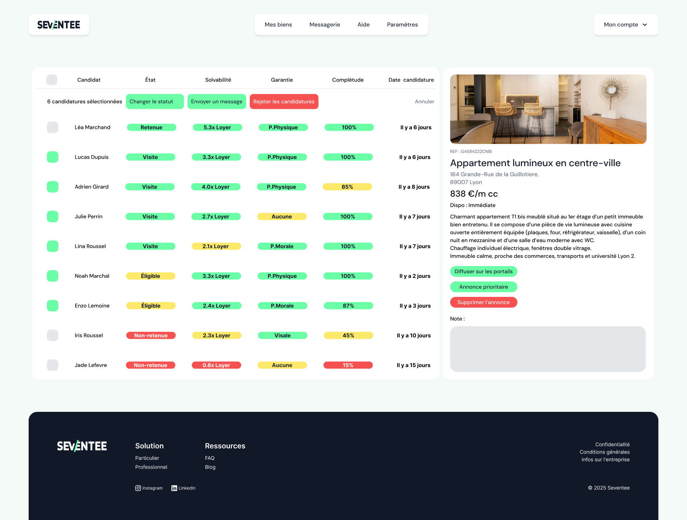Go to Messagerie in navigation
The image size is (687, 520).
point(325,25)
